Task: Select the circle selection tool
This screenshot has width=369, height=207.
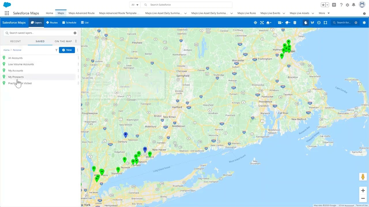Action: pyautogui.click(x=319, y=22)
